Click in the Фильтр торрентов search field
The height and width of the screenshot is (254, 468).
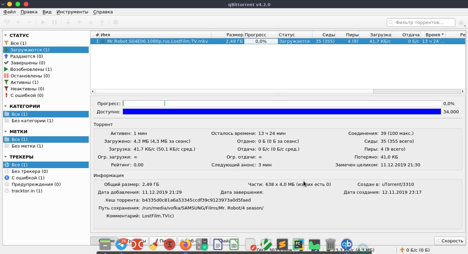(x=421, y=23)
